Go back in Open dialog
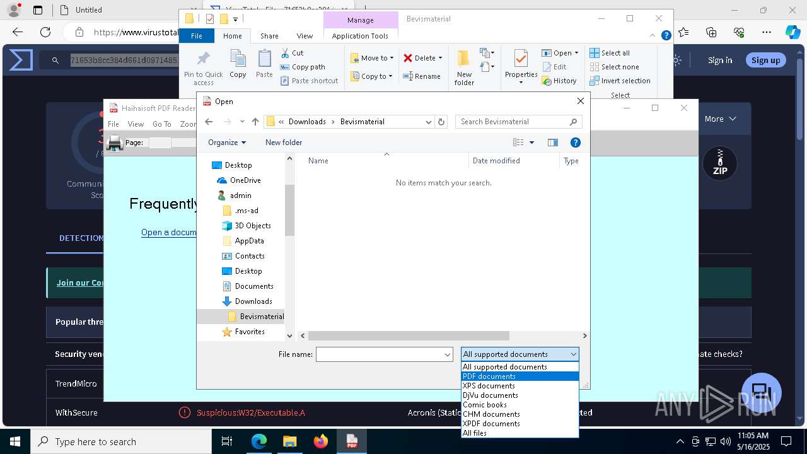Image resolution: width=807 pixels, height=454 pixels. tap(209, 122)
